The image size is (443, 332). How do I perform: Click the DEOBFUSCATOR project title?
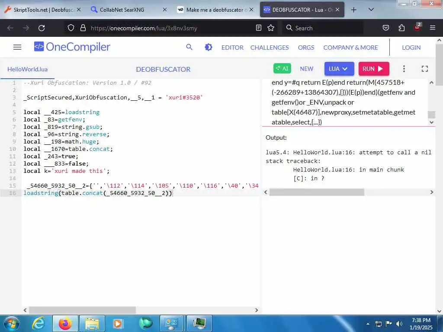(163, 69)
